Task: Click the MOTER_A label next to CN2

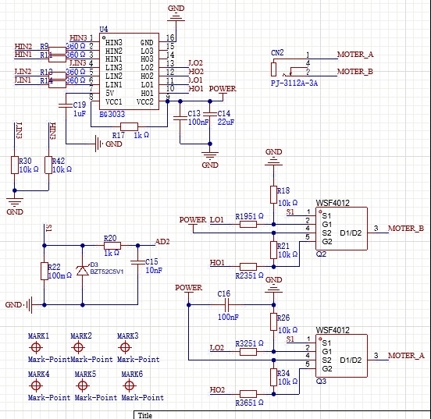Action: click(x=355, y=55)
